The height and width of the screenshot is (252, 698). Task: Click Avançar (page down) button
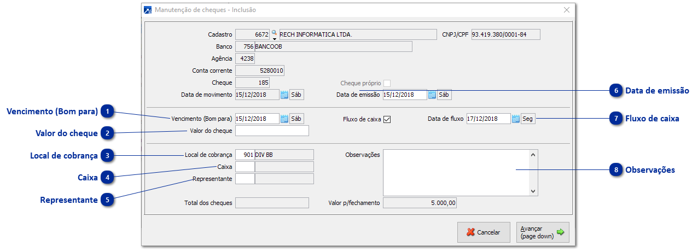(x=543, y=232)
